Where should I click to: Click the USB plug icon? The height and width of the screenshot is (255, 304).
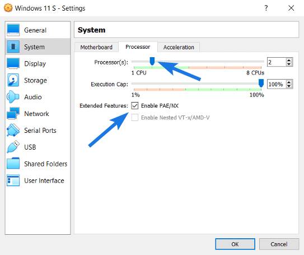pos(13,147)
